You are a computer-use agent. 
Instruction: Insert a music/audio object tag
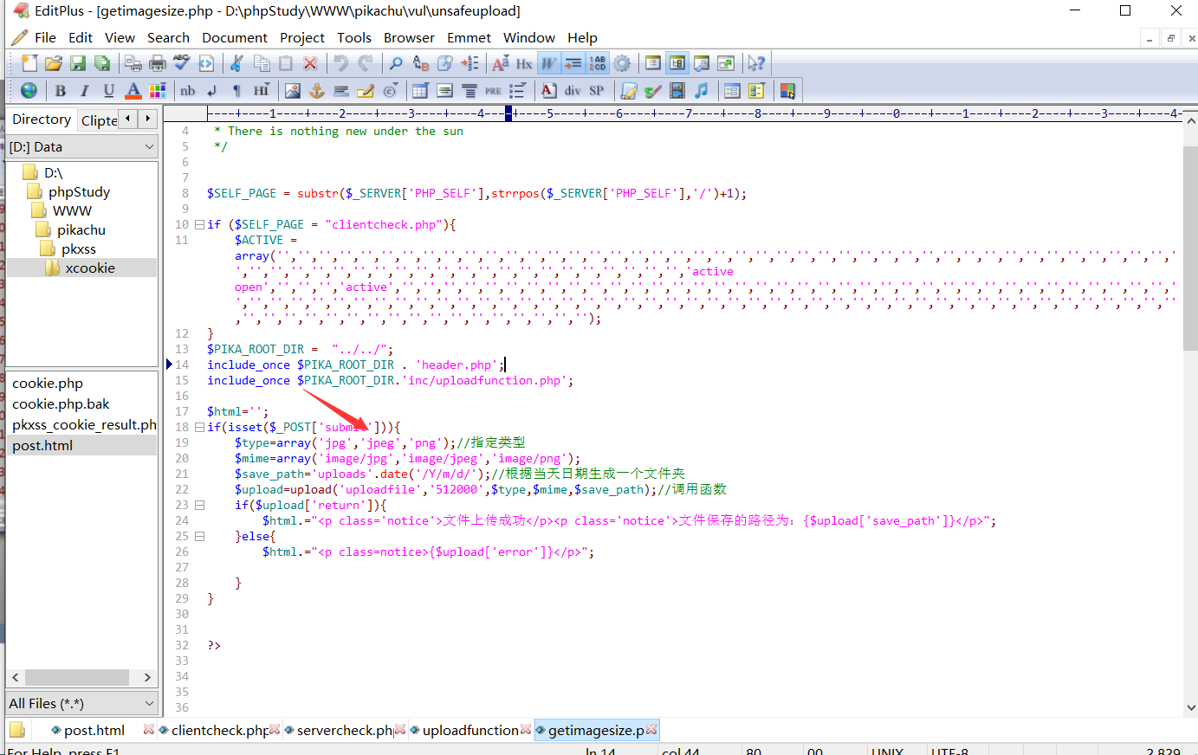(x=702, y=90)
